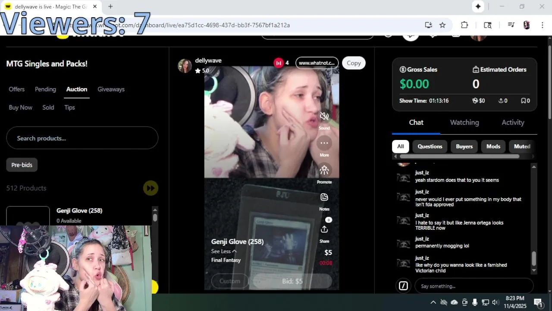Close the dellywave is live tab
Screen dimensions: 552x311
tap(95, 6)
